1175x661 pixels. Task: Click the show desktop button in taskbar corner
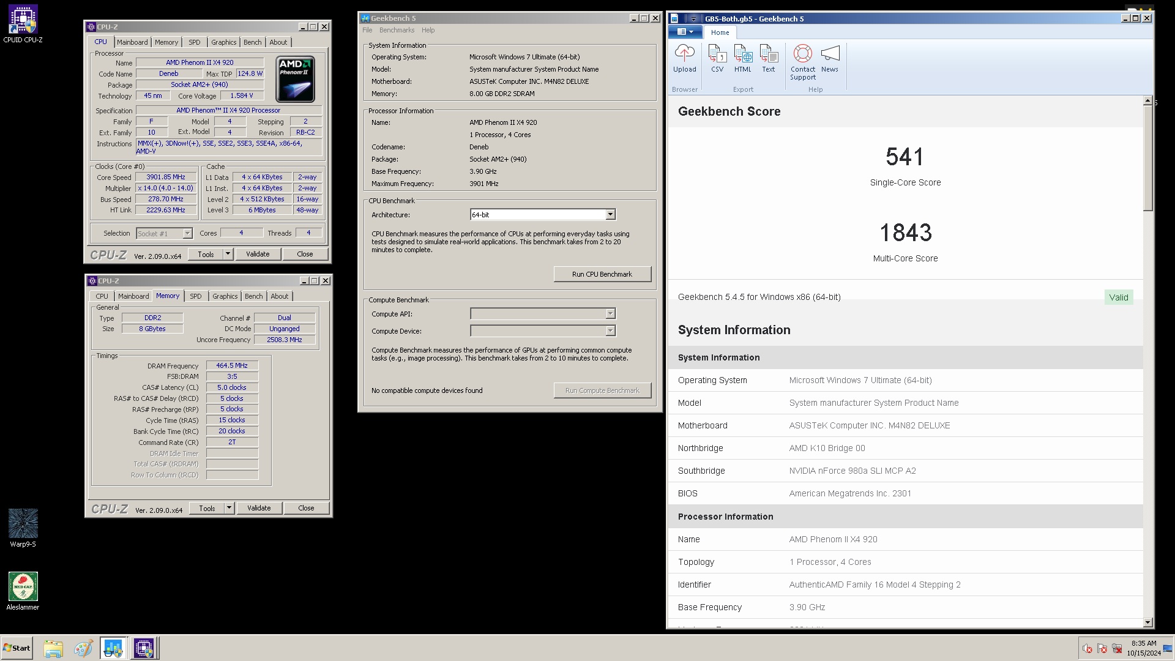point(1168,649)
